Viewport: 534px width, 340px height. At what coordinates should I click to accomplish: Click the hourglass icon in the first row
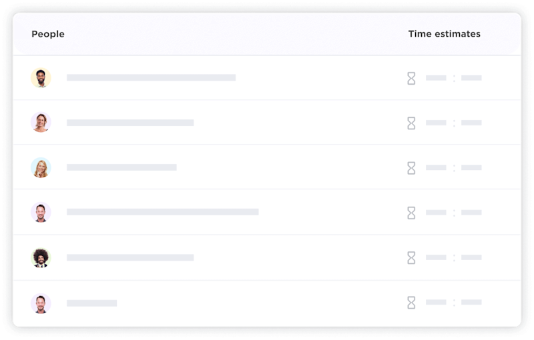point(411,78)
